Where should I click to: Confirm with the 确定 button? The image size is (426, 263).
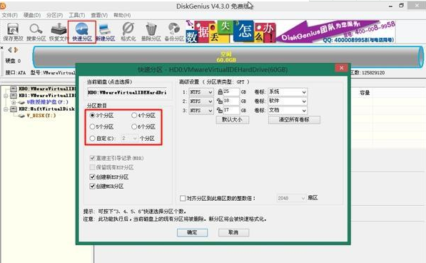(x=193, y=232)
